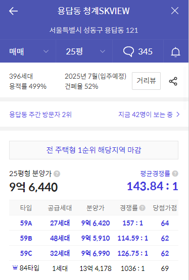Click the 당첨가점 column header
Screen dimensions: 189x280
(165, 208)
